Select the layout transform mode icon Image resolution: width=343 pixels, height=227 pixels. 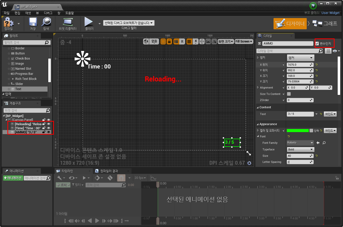click(176, 41)
